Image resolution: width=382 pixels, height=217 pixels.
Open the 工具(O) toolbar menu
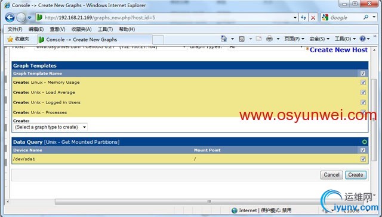coord(345,39)
